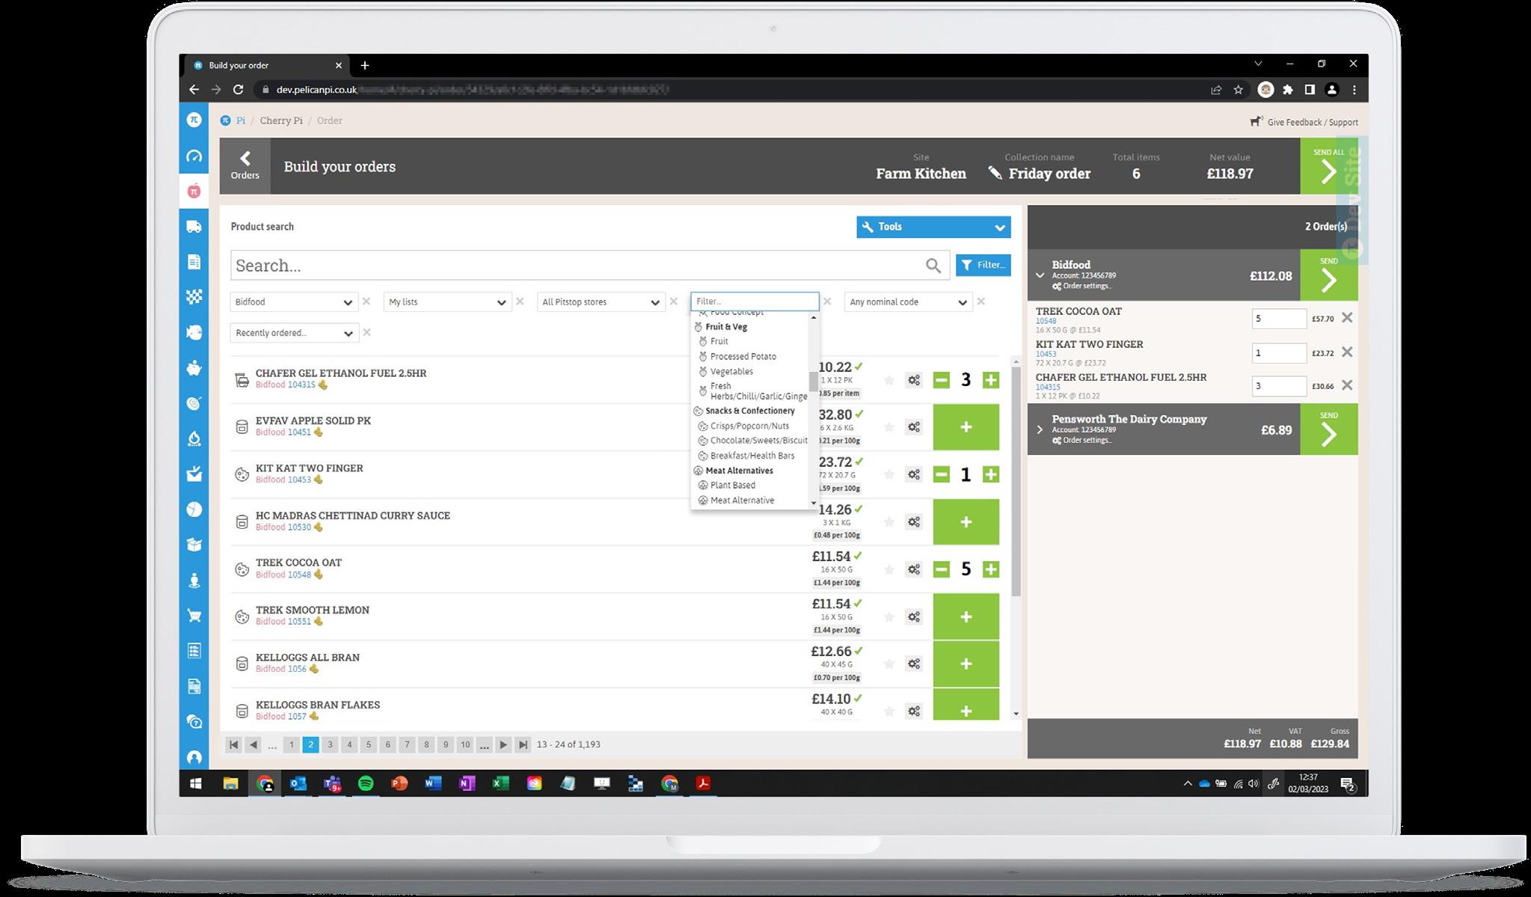The width and height of the screenshot is (1531, 897).
Task: Toggle favourite star for Trek Smooth Lemon
Action: point(889,617)
